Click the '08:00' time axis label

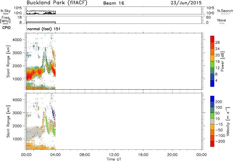point(85,155)
